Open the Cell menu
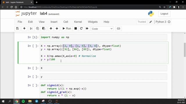This screenshot has height=104, width=186. (66, 22)
